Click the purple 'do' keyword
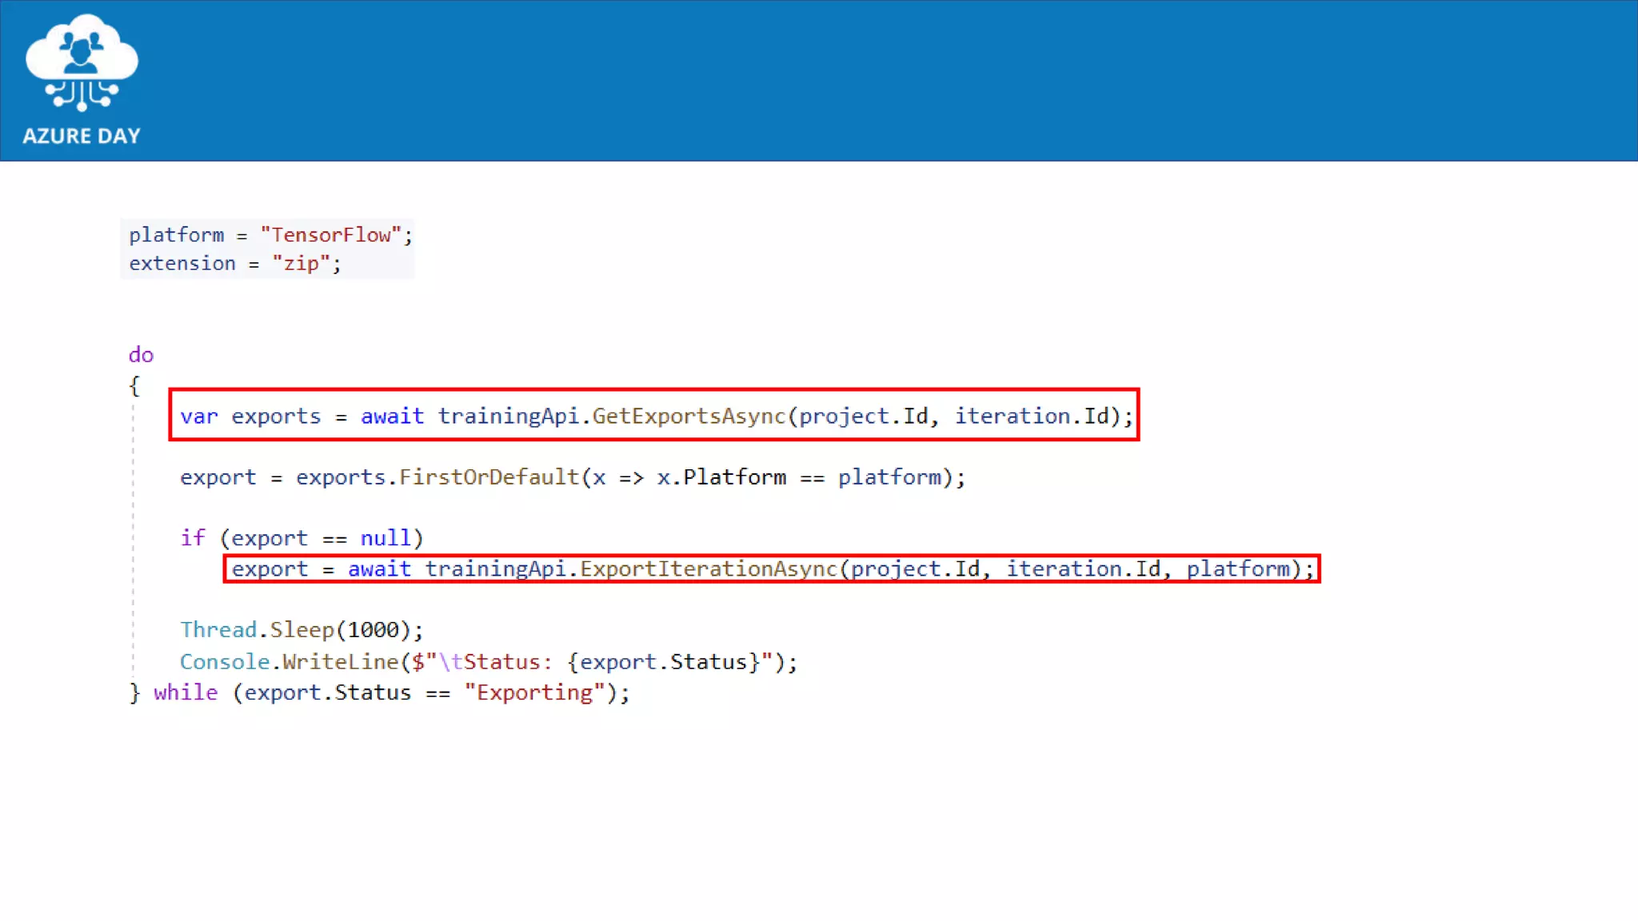Viewport: 1638px width, 921px height. pos(141,355)
